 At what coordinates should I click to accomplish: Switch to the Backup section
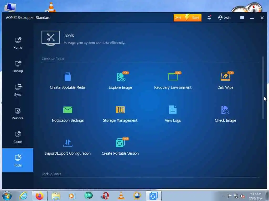tap(18, 67)
